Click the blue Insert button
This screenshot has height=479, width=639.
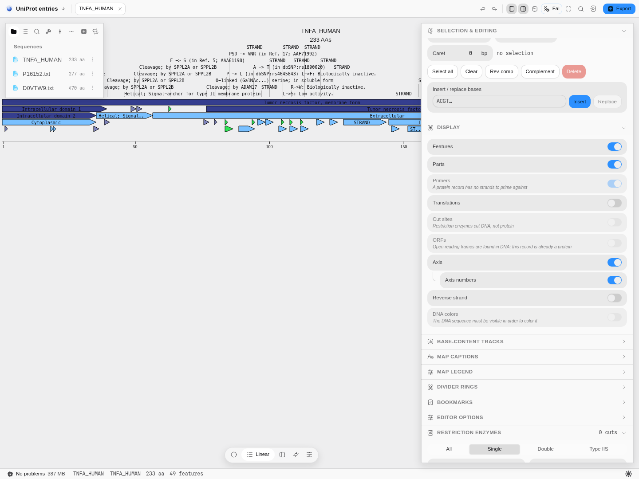click(580, 102)
